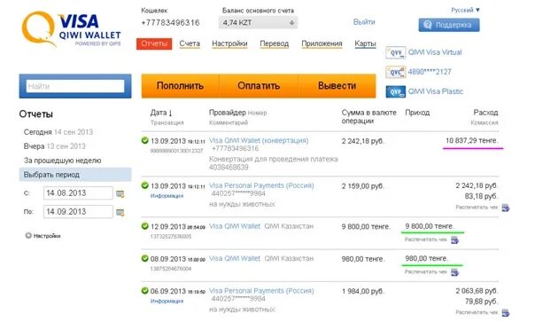Click green status checkmark of conversion transaction 13.09.2013
This screenshot has width=535, height=322.
pos(145,140)
